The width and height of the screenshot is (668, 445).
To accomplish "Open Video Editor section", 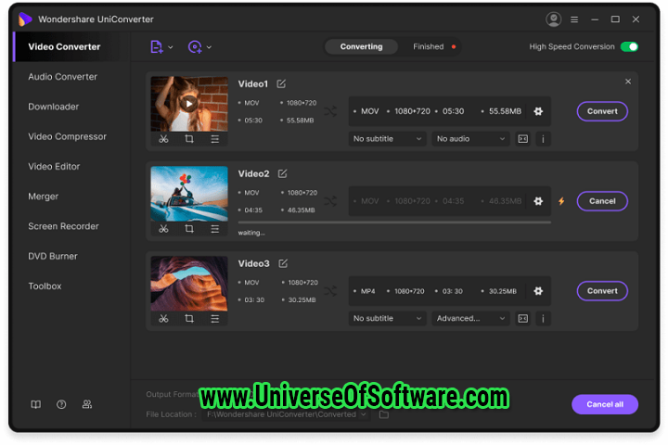I will [54, 167].
